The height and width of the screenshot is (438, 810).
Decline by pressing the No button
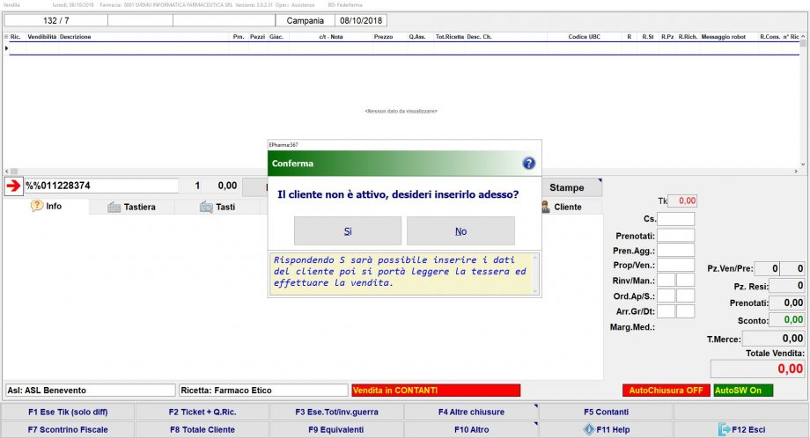click(x=460, y=231)
